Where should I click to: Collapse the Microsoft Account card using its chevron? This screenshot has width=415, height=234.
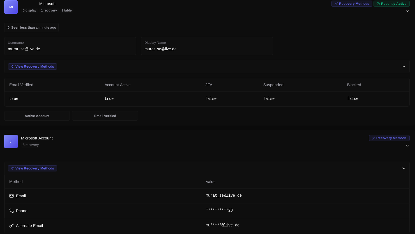coord(407,146)
